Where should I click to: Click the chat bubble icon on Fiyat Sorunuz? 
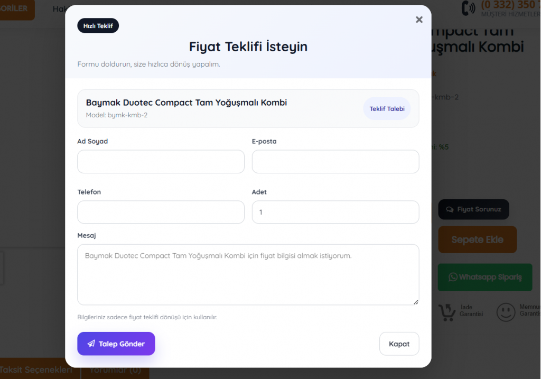(450, 209)
